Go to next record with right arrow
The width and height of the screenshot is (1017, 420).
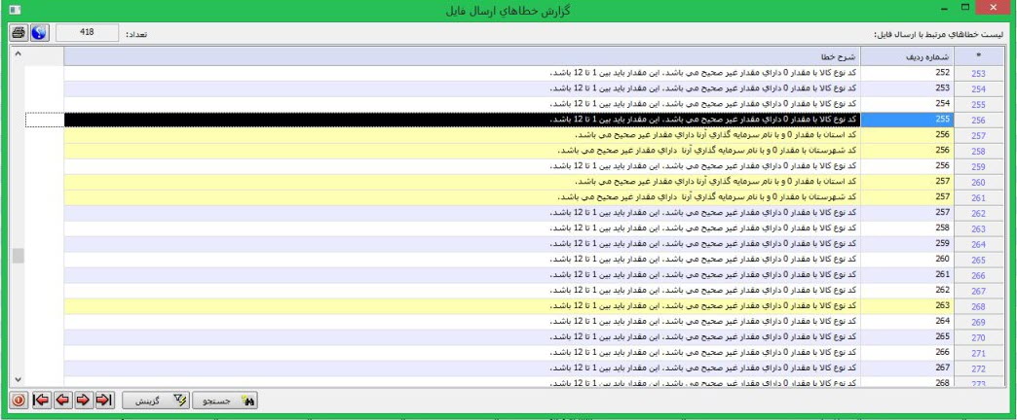[x=83, y=400]
